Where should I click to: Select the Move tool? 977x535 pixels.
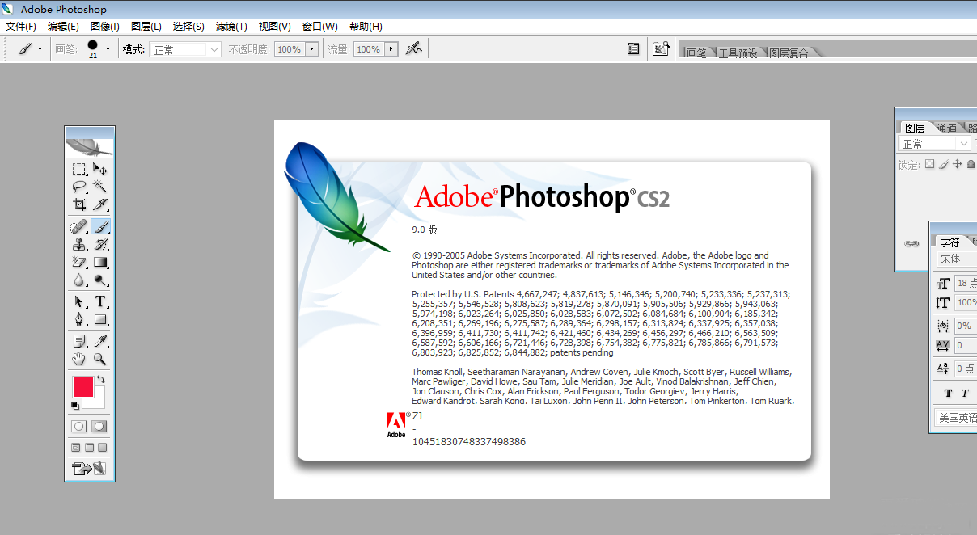coord(100,169)
